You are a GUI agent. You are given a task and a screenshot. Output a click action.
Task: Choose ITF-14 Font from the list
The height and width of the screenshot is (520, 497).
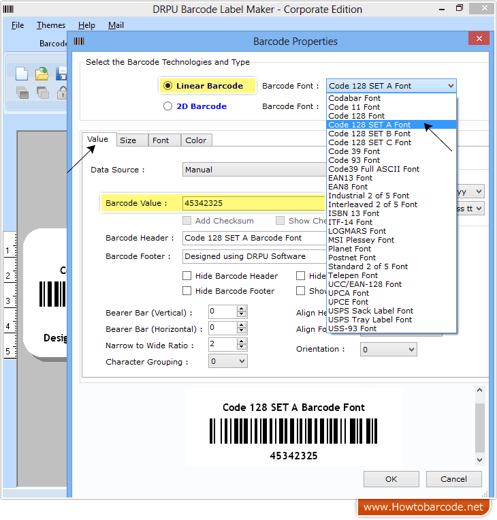tap(391, 222)
